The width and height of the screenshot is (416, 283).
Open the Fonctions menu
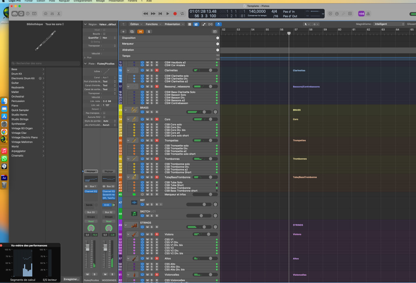coord(153,24)
